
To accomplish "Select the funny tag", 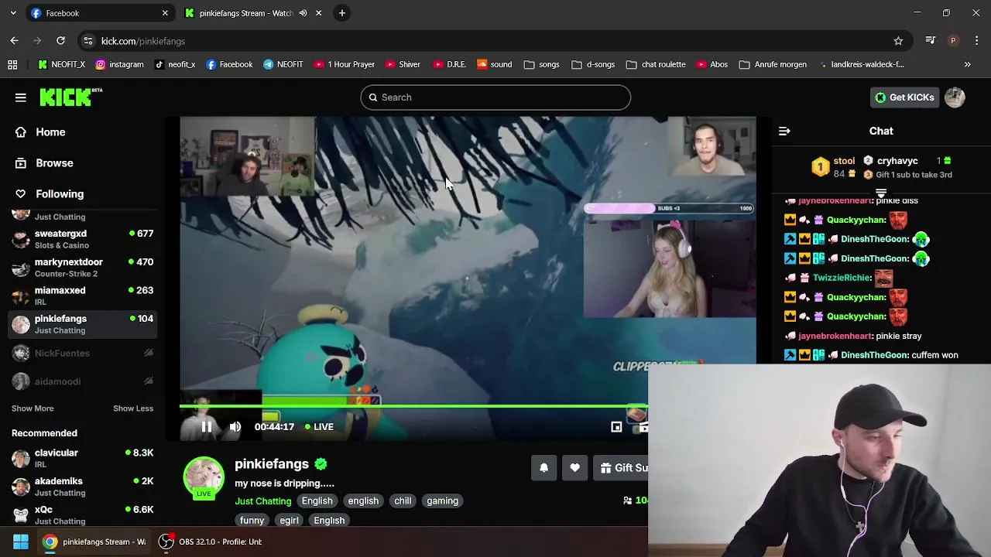I will pyautogui.click(x=252, y=521).
